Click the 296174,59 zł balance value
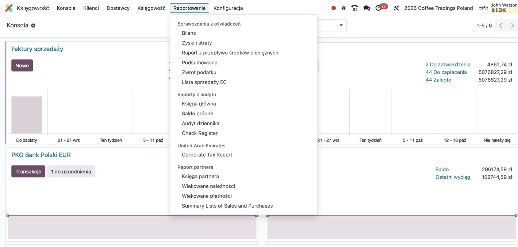 (497, 170)
